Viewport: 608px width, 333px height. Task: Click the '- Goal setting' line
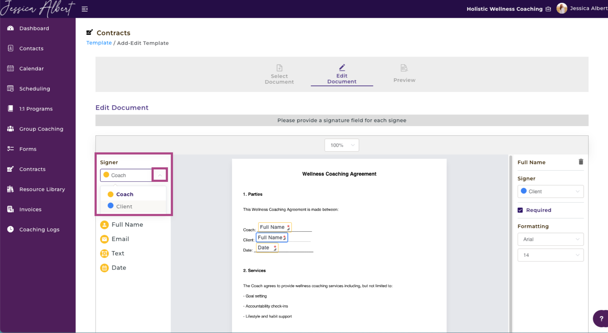[x=255, y=296]
